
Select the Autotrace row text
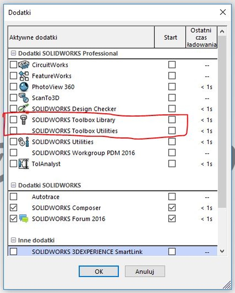click(x=46, y=197)
